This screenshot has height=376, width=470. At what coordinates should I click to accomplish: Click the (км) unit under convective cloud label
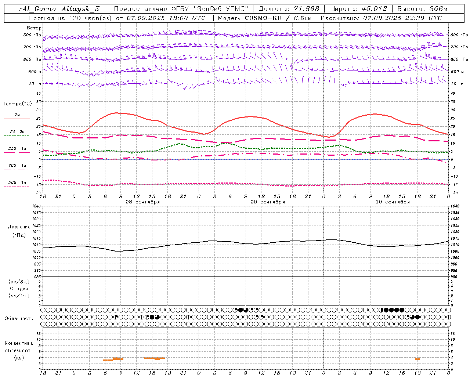coord(19,358)
